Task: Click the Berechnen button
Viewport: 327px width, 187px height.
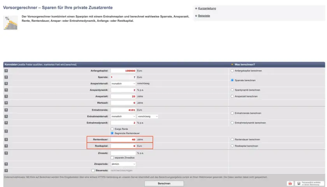Action: point(164,183)
